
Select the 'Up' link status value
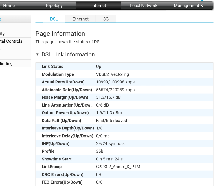99,67
